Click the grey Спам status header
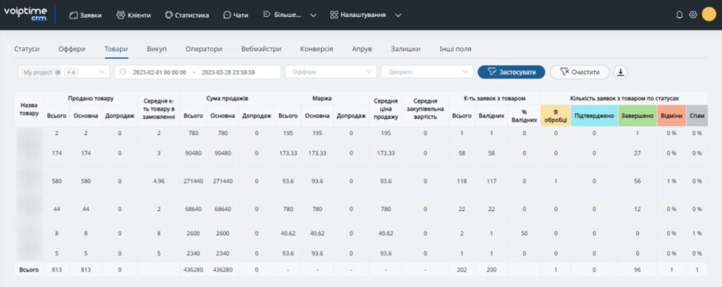The width and height of the screenshot is (722, 287). (x=697, y=115)
